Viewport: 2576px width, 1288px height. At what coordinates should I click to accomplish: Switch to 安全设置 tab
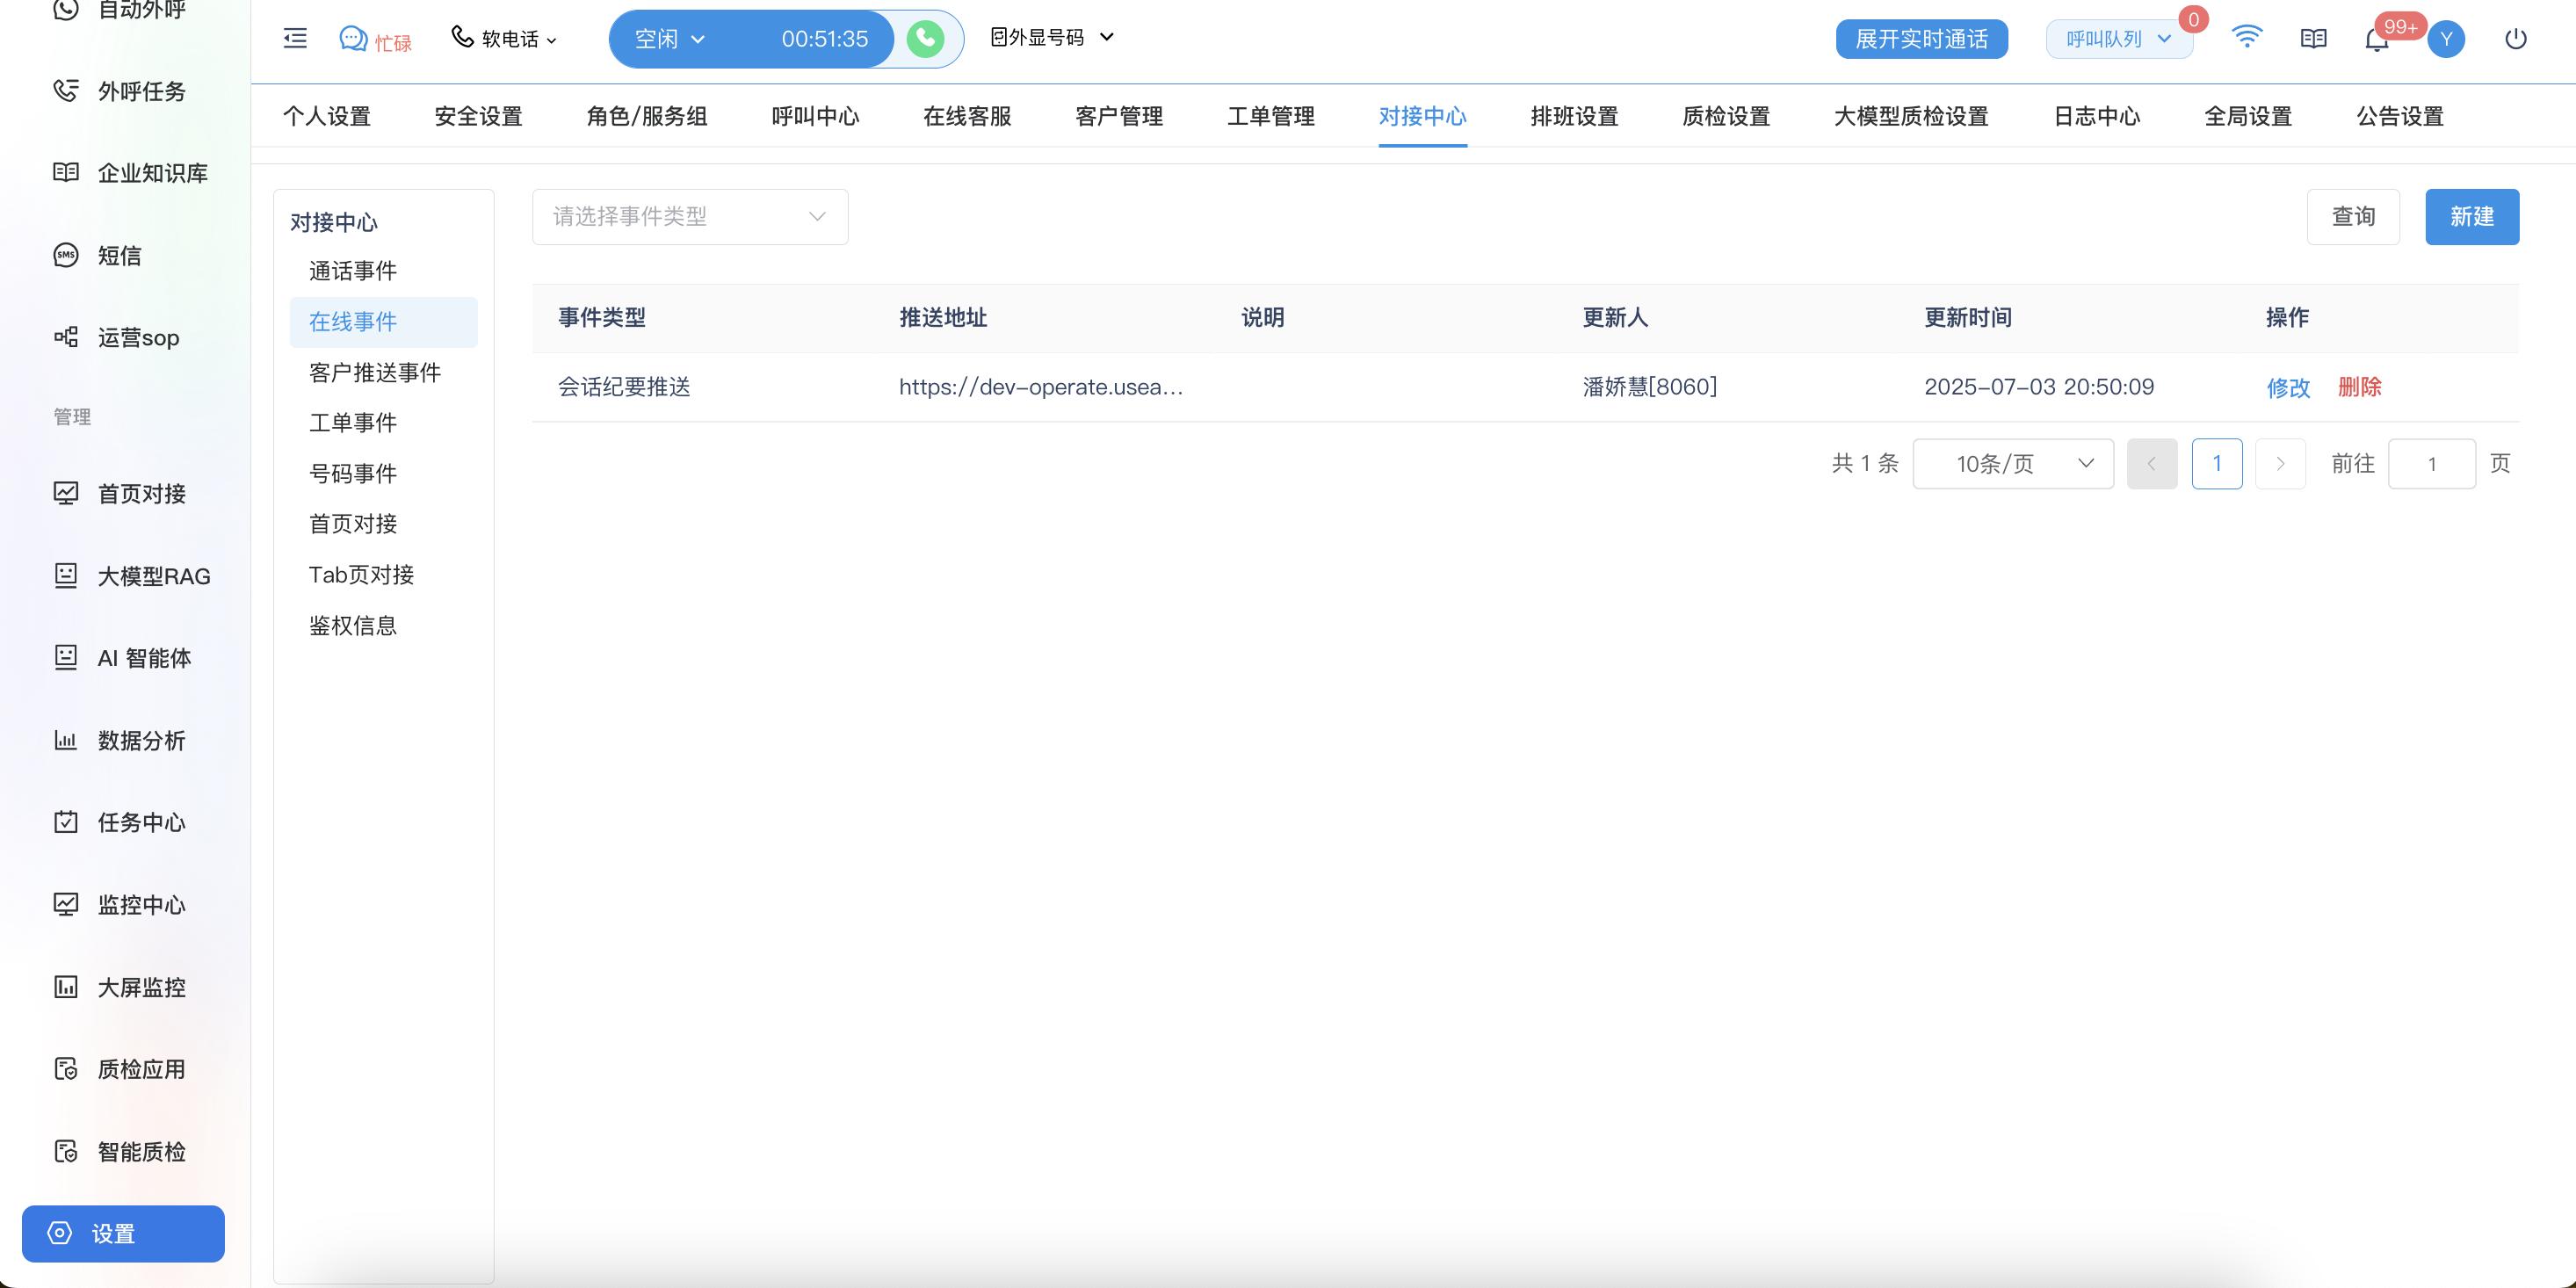[479, 116]
